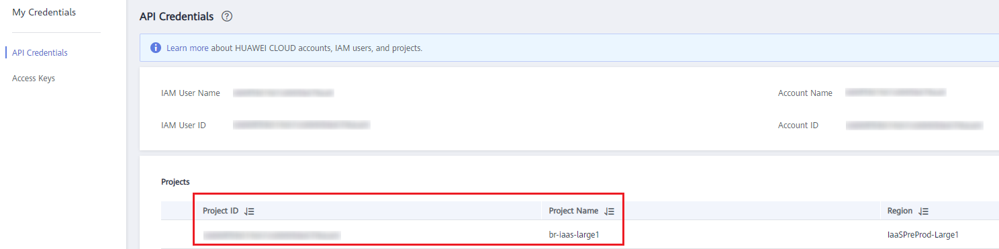This screenshot has height=249, width=999.
Task: Click the blurred Account Name value
Action: point(896,93)
